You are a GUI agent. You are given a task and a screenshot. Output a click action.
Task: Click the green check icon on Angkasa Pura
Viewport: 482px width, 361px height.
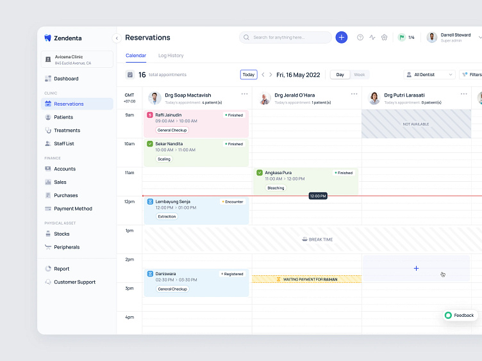[260, 173]
